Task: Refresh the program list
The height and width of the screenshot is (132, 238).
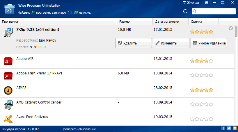Action: (x=185, y=11)
